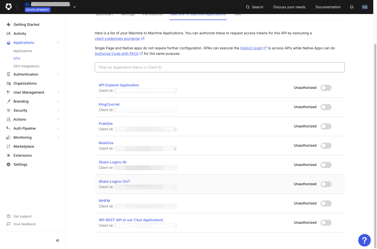377x249 pixels.
Task: Click the Organizations building icon
Action: 8,83
